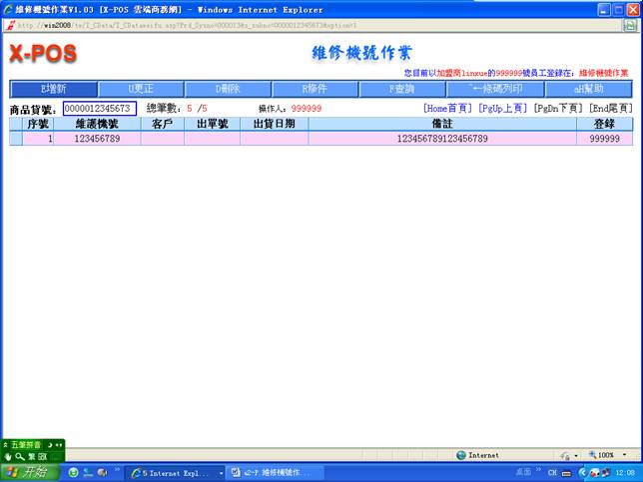Go to the Home首頁 link
The image size is (643, 482).
(447, 108)
